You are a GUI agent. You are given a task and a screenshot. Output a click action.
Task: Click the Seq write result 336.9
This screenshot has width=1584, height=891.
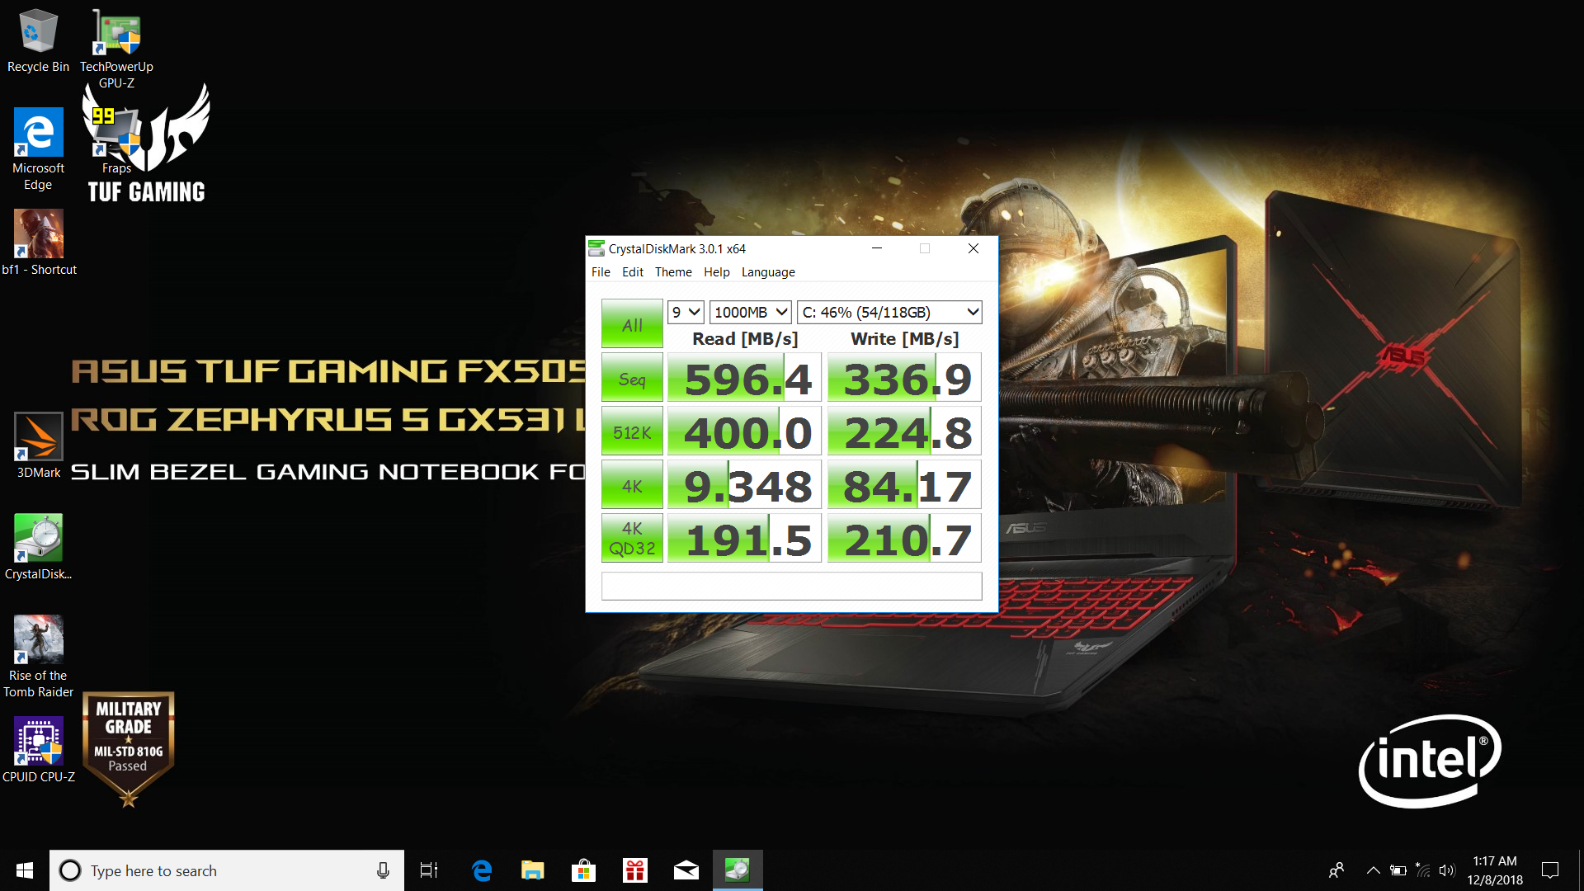(x=904, y=378)
